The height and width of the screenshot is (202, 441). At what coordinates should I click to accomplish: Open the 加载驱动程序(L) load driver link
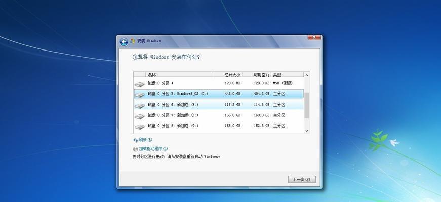pyautogui.click(x=153, y=149)
